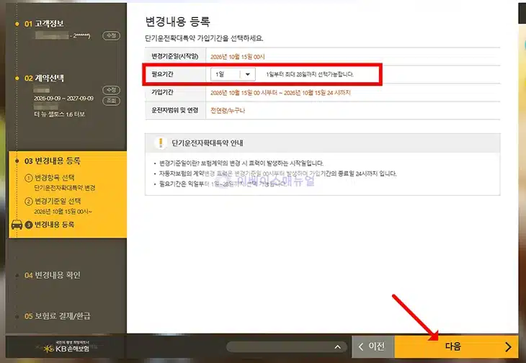Expand the bottom bar up-chevron
Viewport: 526px width, 363px height.
pyautogui.click(x=337, y=347)
